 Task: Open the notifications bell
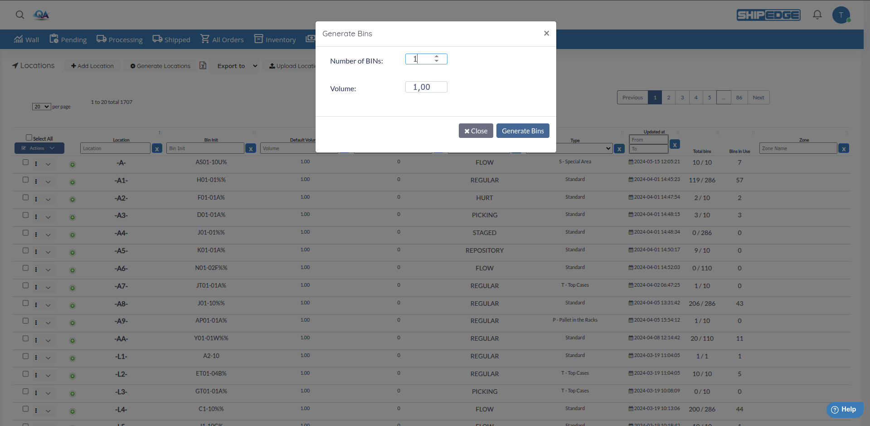[817, 15]
